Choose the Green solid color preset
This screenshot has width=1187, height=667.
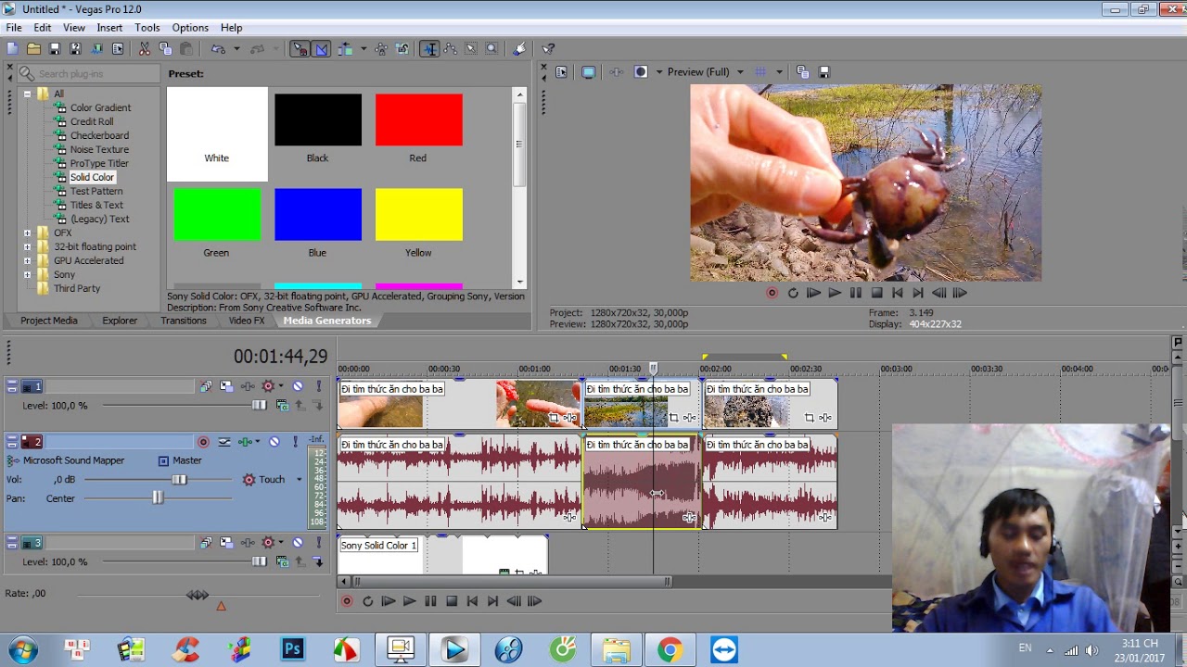[217, 222]
